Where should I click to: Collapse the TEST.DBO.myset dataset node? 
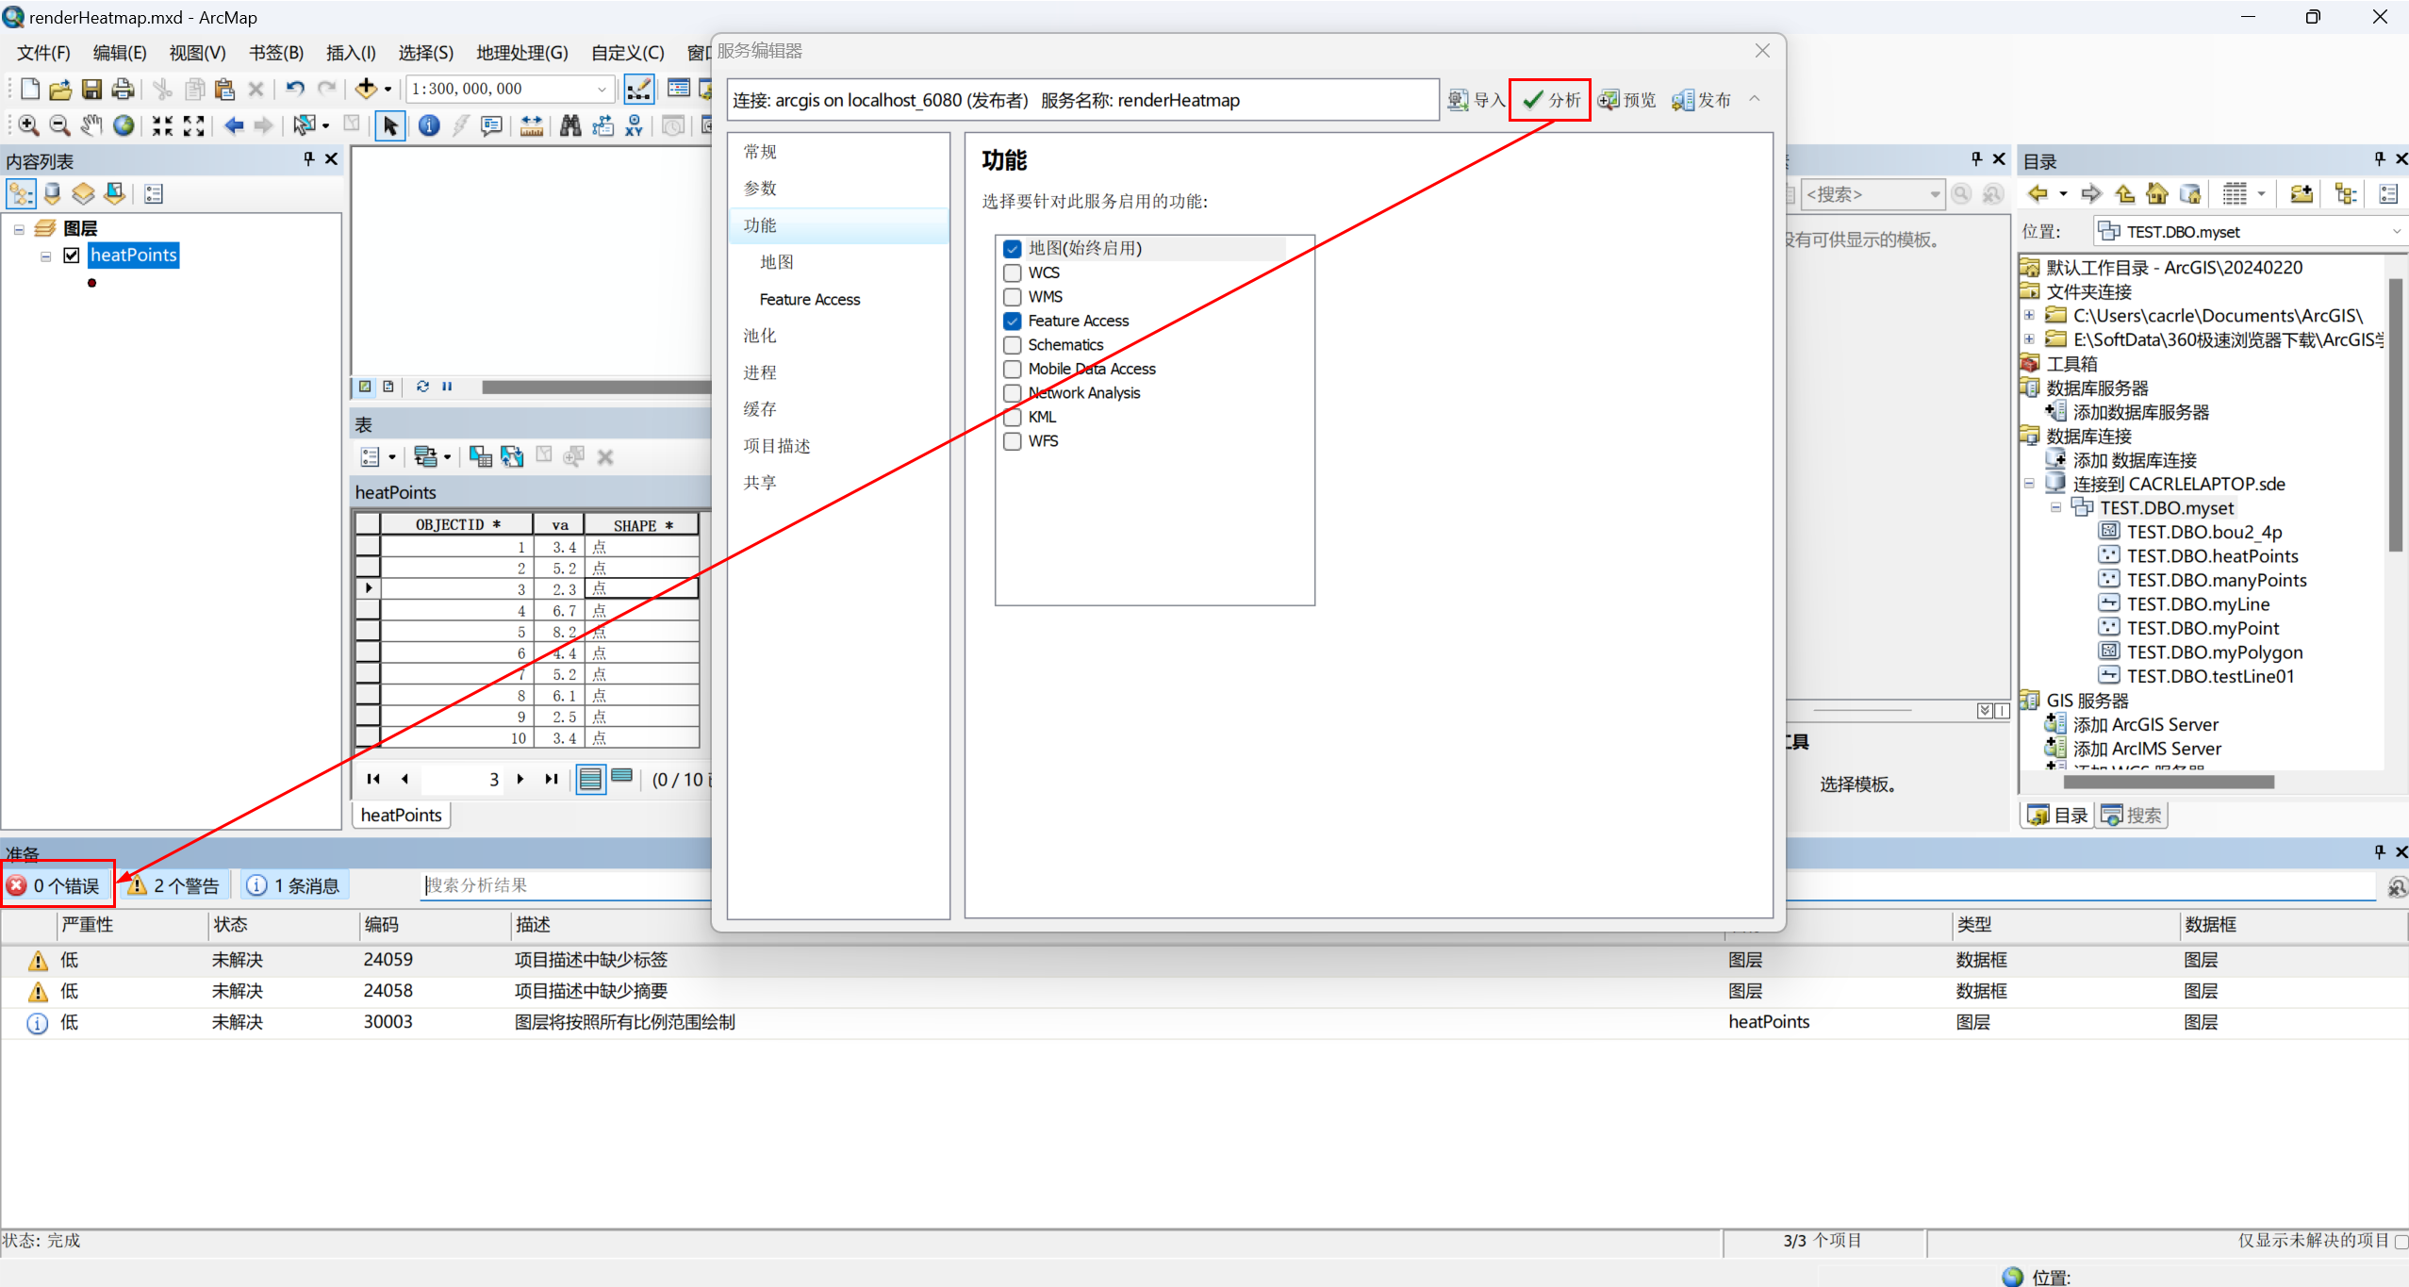coord(2055,508)
